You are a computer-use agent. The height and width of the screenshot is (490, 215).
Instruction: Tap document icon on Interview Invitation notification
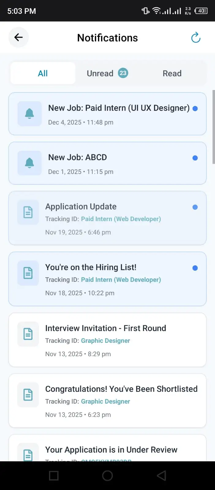tap(28, 334)
